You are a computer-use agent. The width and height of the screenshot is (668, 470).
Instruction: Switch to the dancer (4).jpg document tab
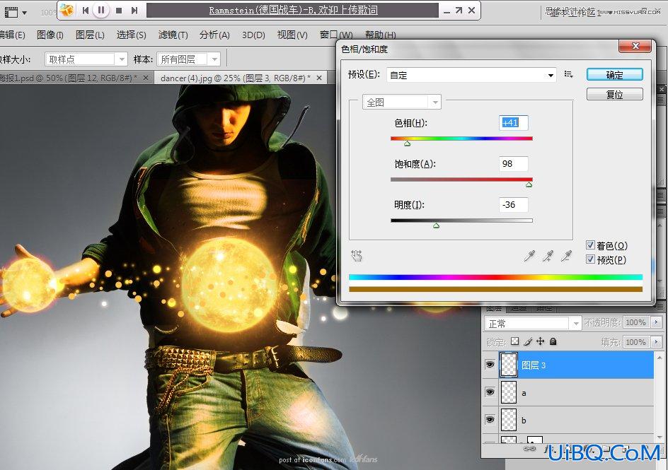click(236, 78)
